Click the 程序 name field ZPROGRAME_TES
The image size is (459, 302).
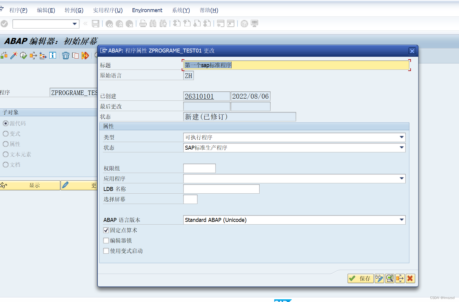[x=74, y=93]
